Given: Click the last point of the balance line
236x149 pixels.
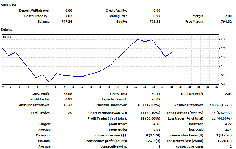Looking at the screenshot, I should pyautogui.click(x=172, y=52).
